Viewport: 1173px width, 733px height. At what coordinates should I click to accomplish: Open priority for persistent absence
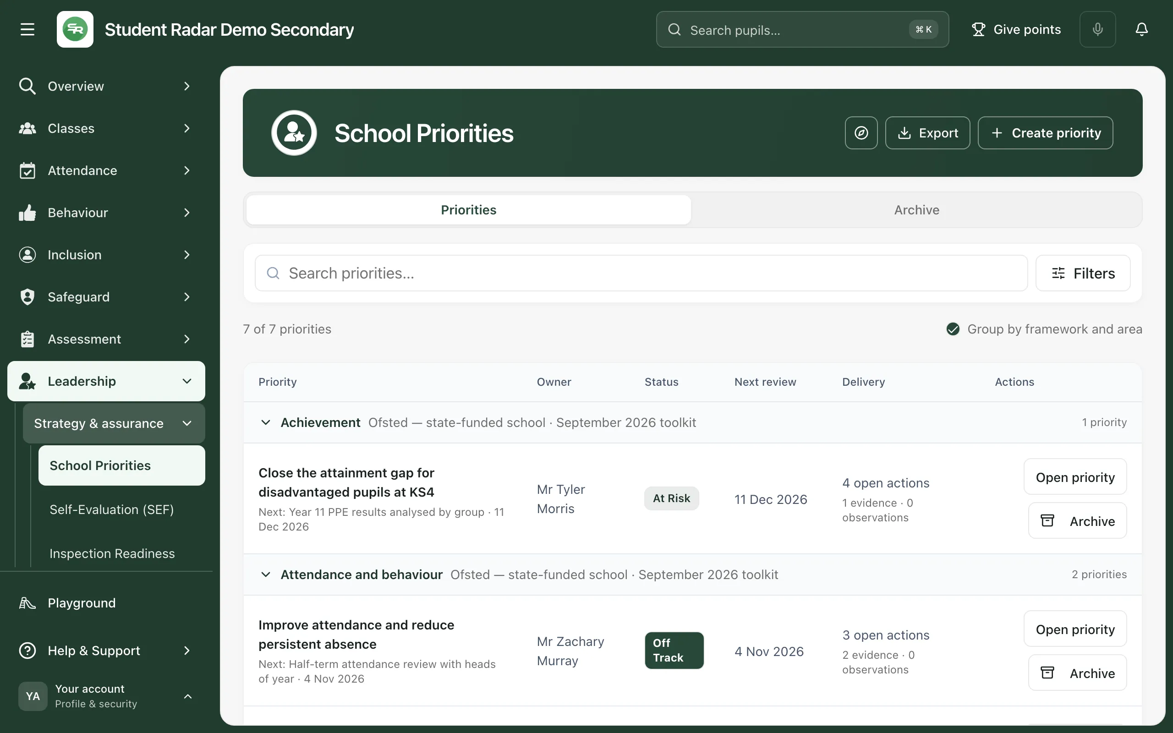click(x=1074, y=629)
